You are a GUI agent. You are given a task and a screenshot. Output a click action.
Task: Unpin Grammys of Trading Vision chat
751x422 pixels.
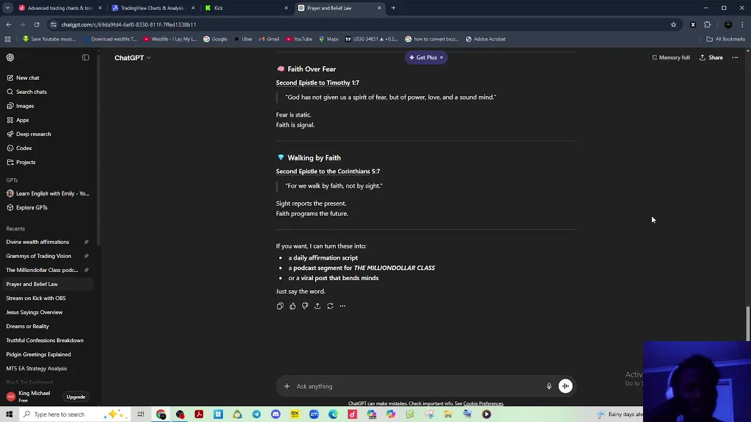pos(86,256)
